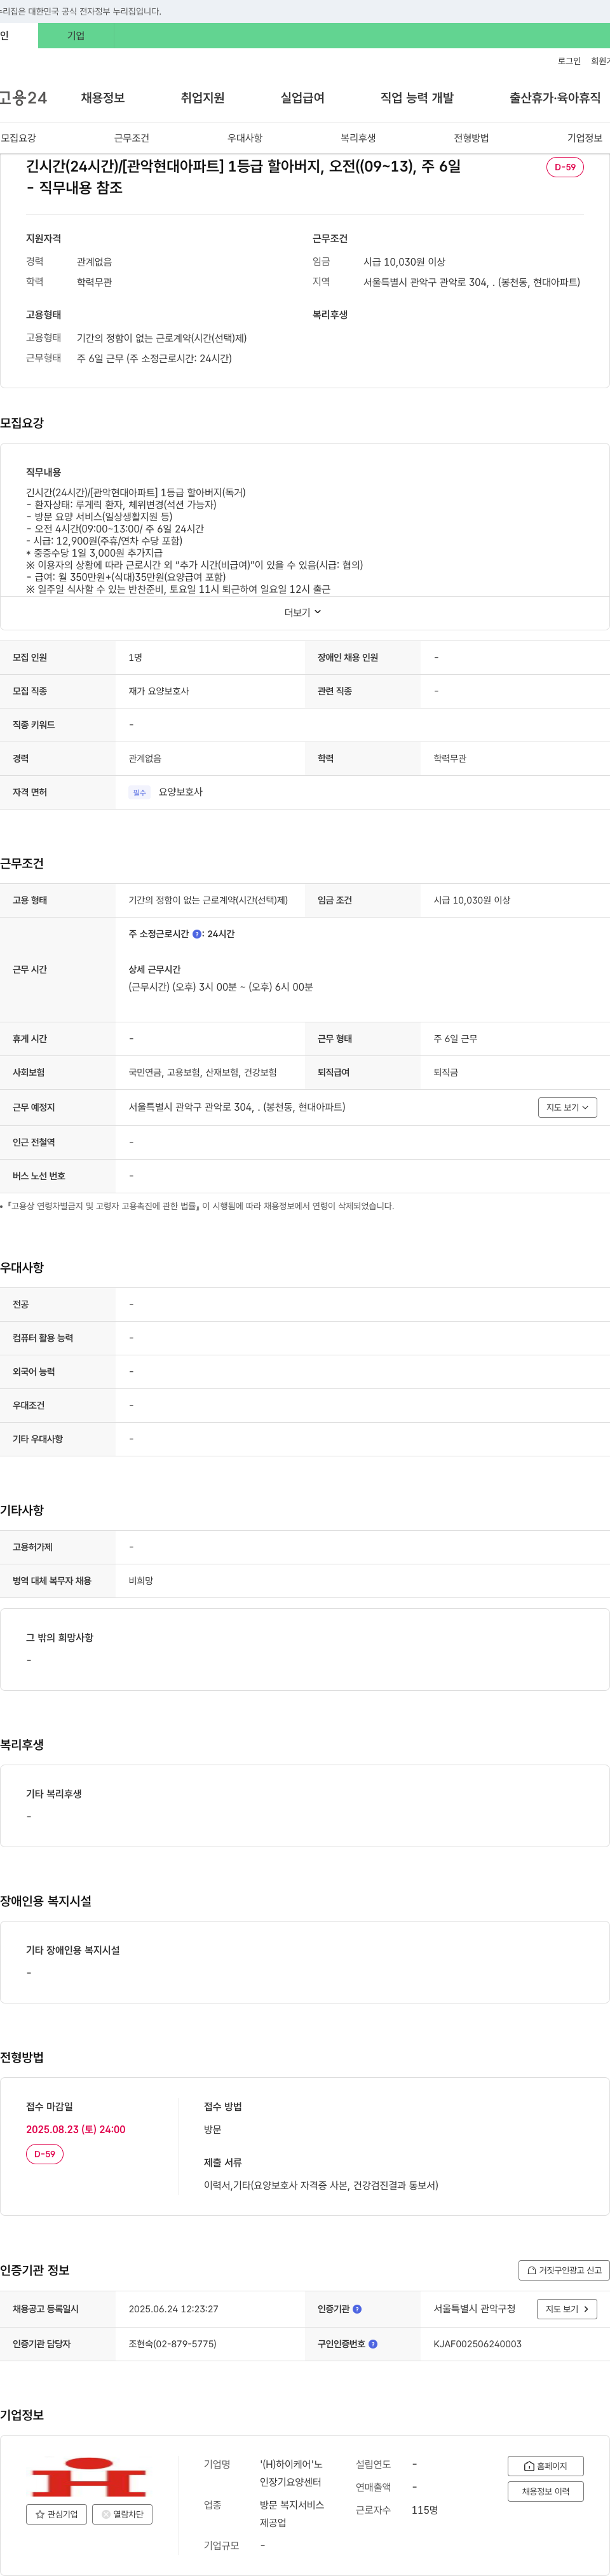Open the 직업 능력 개발 menu

[x=417, y=98]
